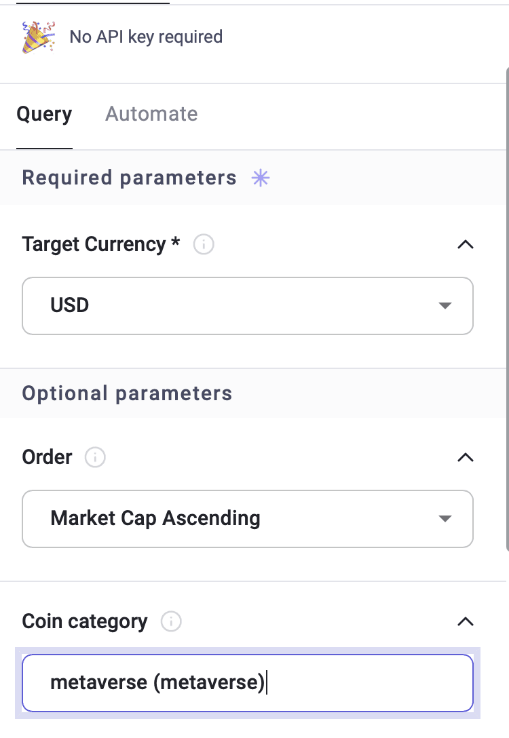Image resolution: width=509 pixels, height=738 pixels.
Task: Click the purple asterisk beside Required parameters
Action: pos(261,178)
